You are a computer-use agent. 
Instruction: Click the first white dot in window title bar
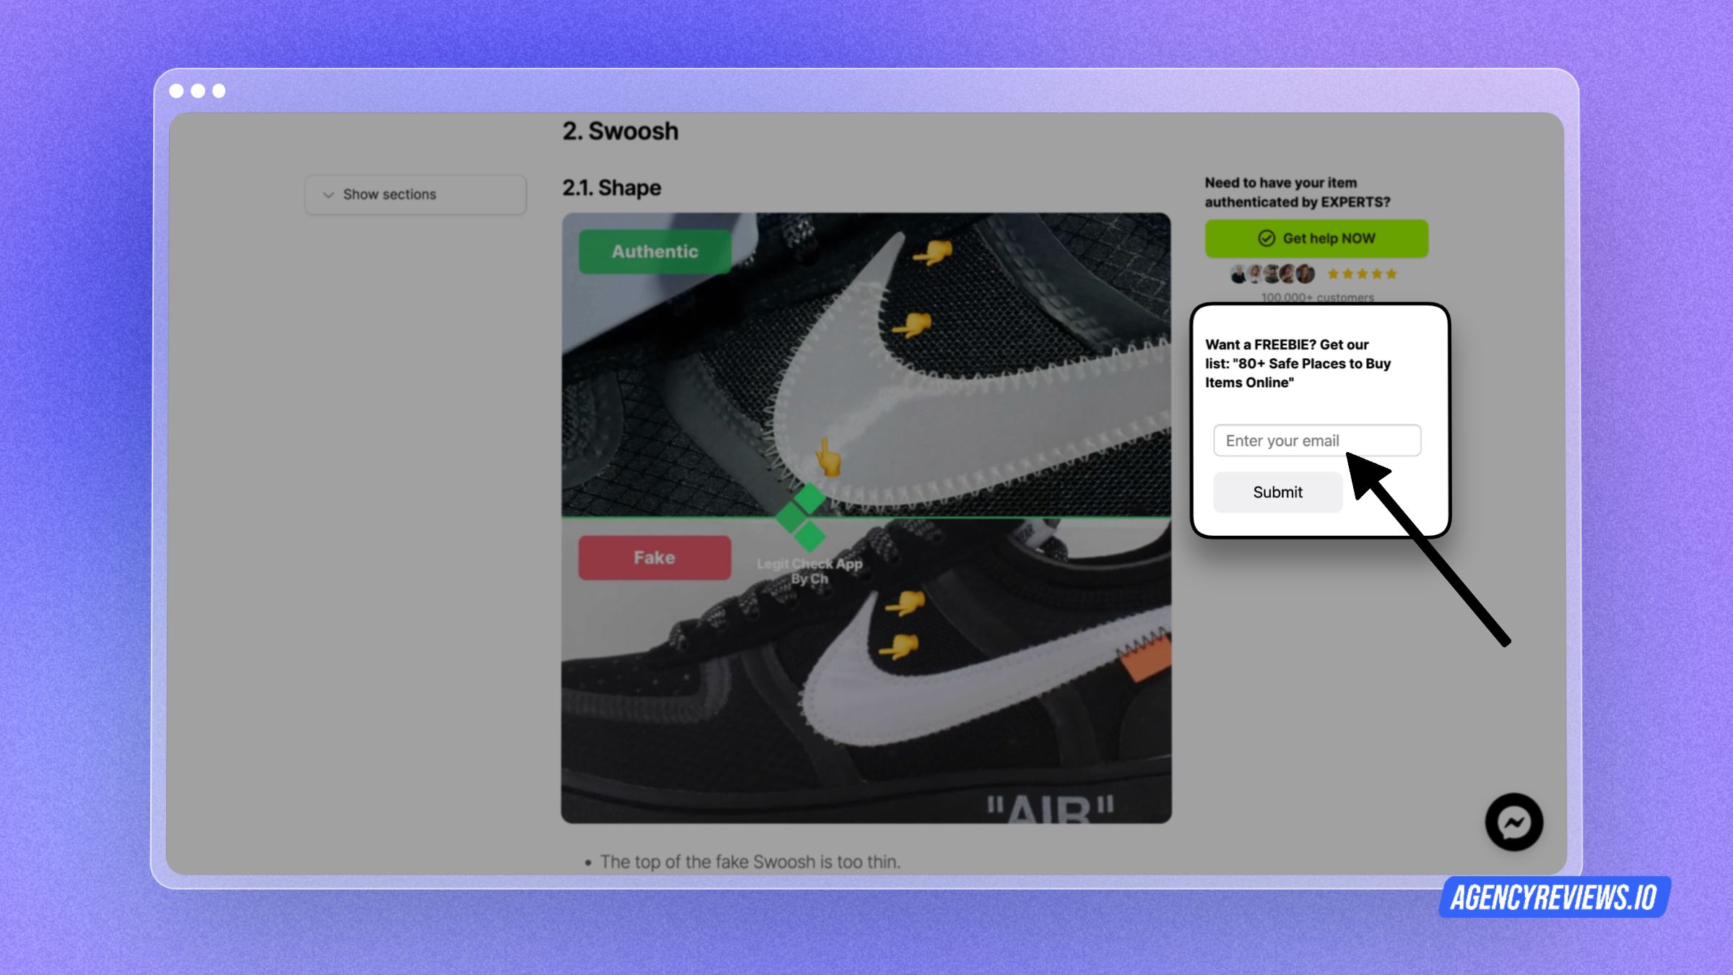[176, 91]
